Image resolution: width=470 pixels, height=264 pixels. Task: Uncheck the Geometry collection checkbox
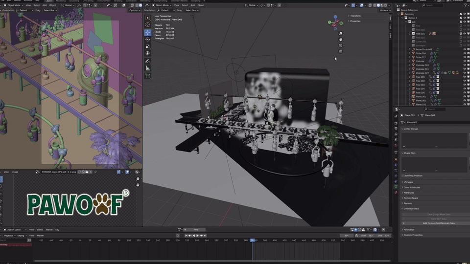coord(461,14)
